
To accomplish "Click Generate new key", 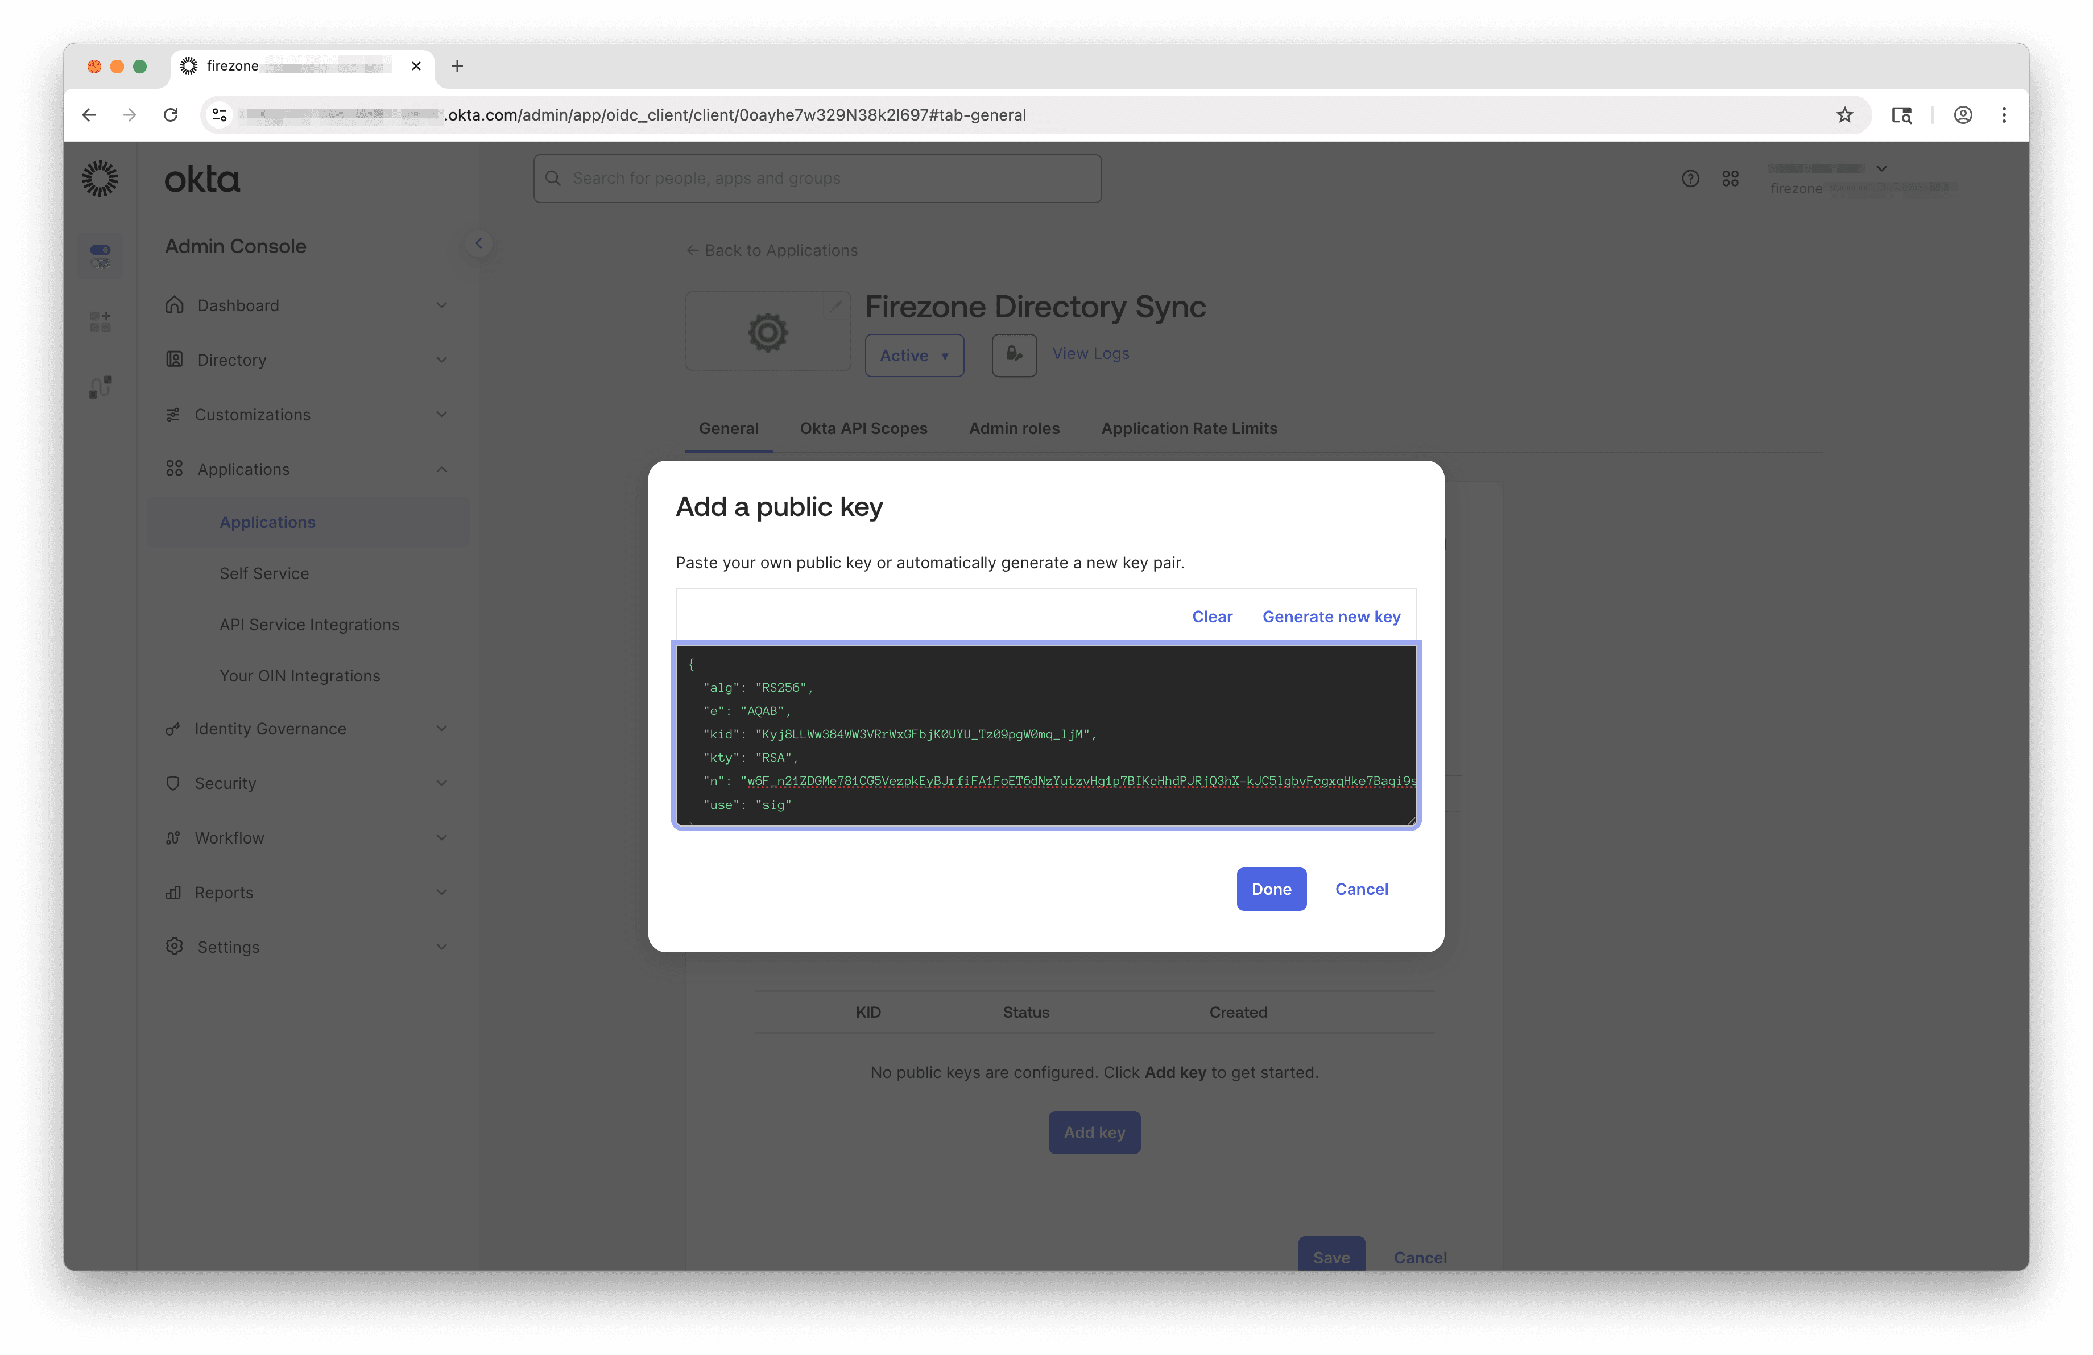I will click(x=1330, y=617).
